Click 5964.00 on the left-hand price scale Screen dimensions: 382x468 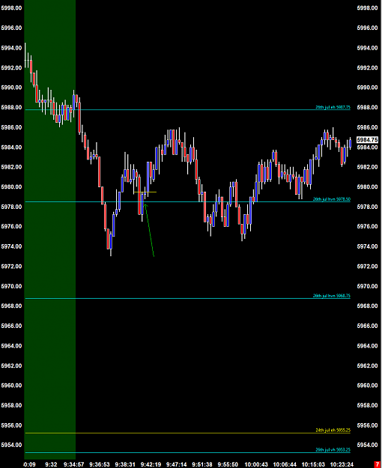(12, 346)
